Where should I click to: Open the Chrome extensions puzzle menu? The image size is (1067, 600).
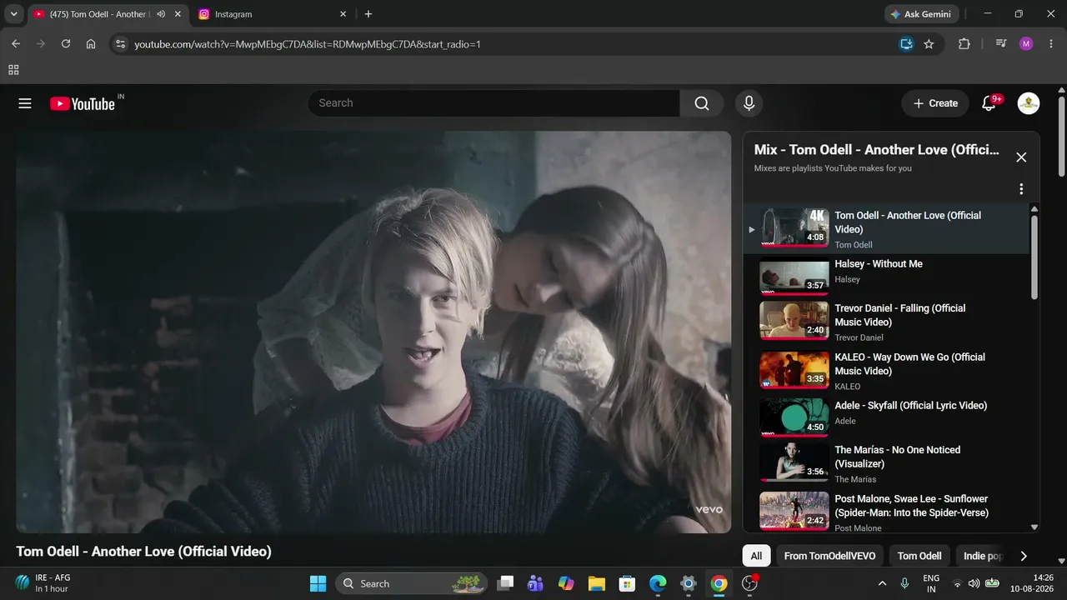coord(964,44)
